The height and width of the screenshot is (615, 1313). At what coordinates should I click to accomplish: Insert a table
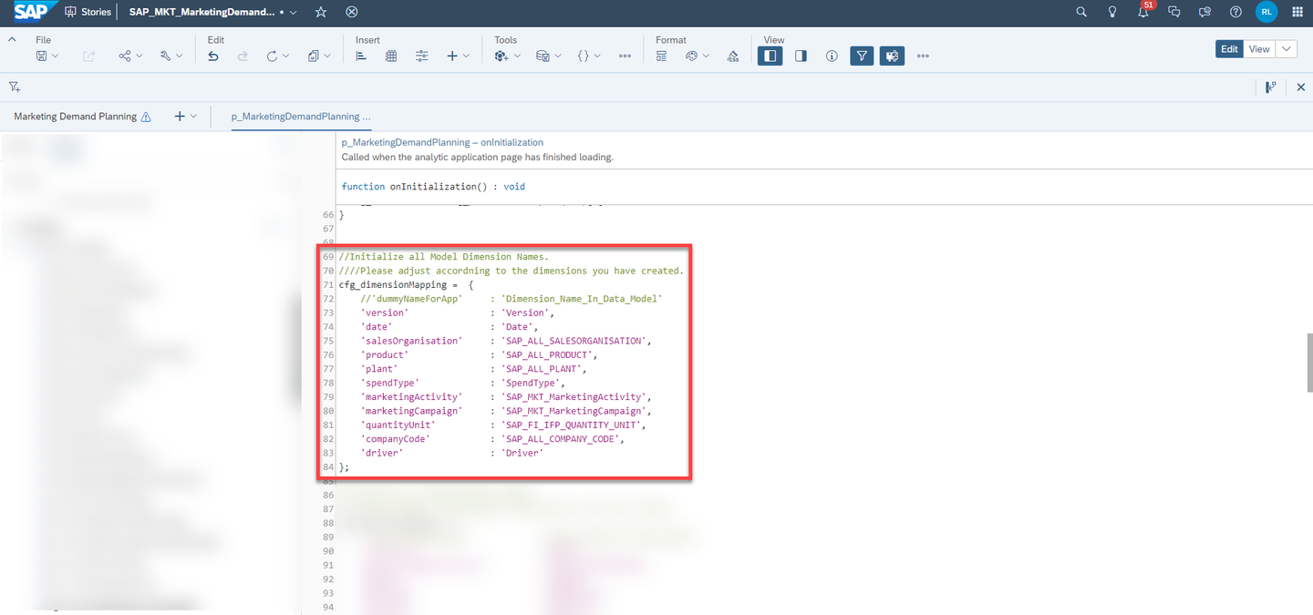click(391, 56)
